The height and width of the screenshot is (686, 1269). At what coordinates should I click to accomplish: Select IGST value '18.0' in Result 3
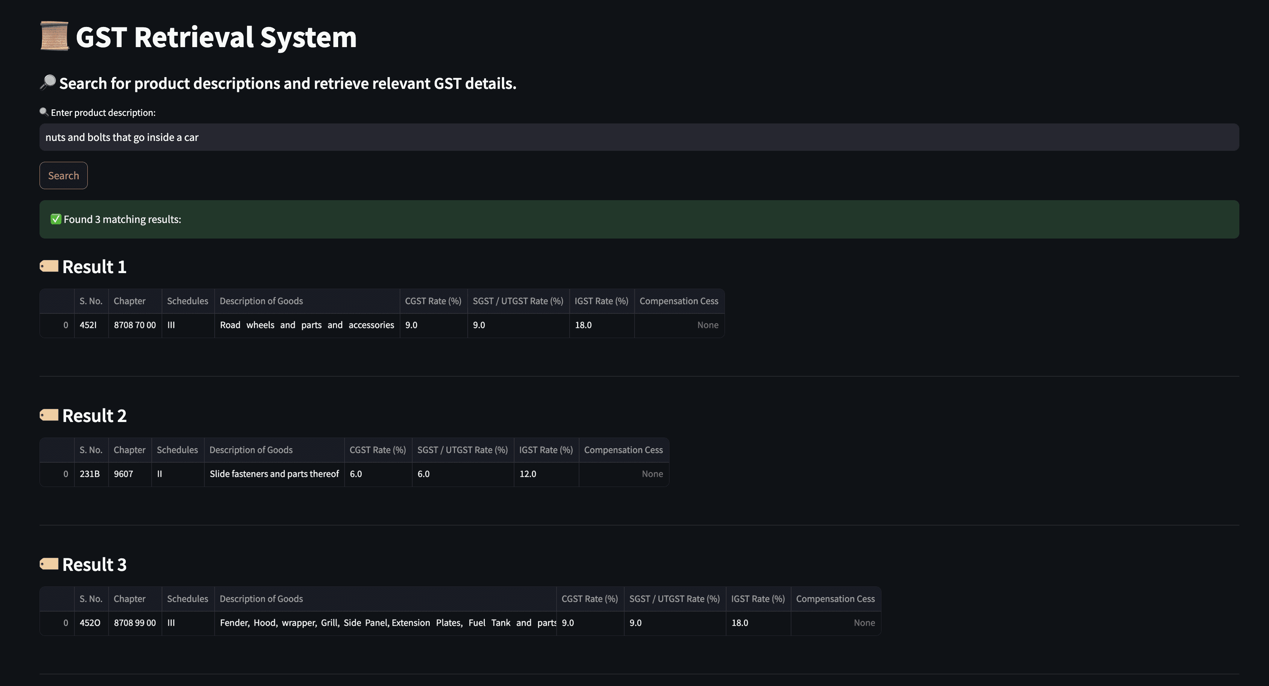758,623
